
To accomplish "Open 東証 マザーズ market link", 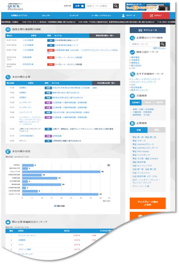I will 139,141.
